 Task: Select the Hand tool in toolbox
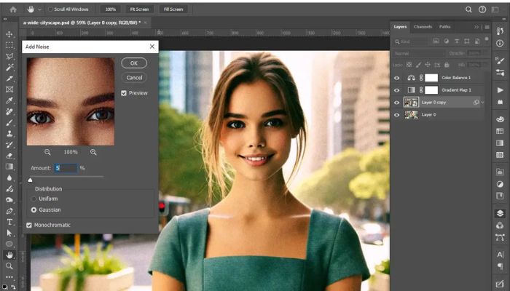coord(9,255)
